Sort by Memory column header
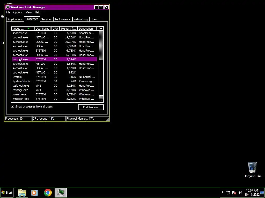The height and width of the screenshot is (198, 265). [68, 29]
